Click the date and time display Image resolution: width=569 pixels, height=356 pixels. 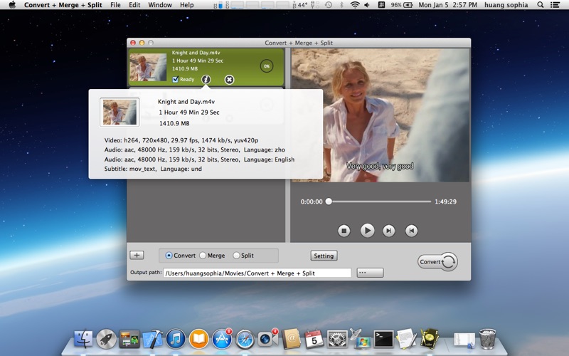click(x=448, y=5)
